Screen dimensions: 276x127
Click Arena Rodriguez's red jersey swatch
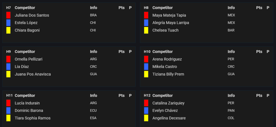146,59
